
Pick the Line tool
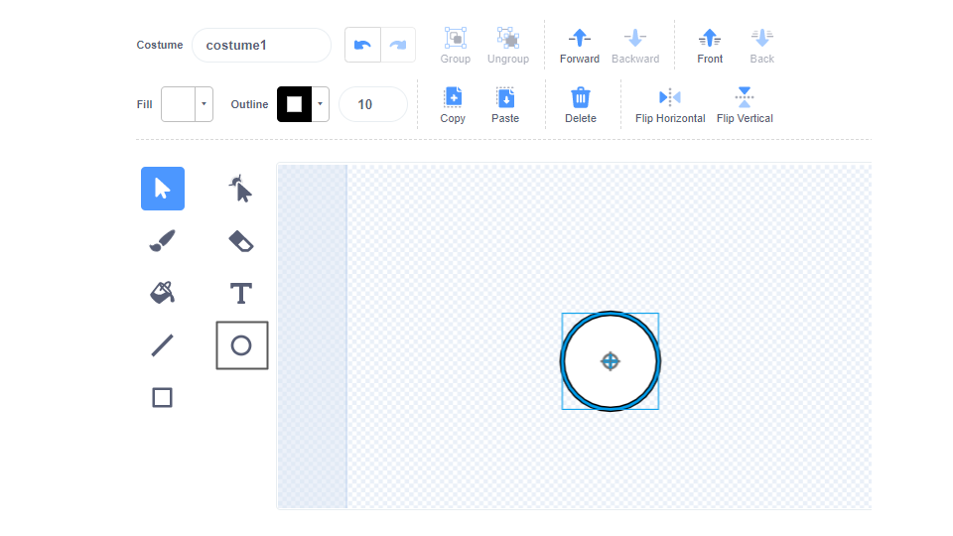pos(163,345)
